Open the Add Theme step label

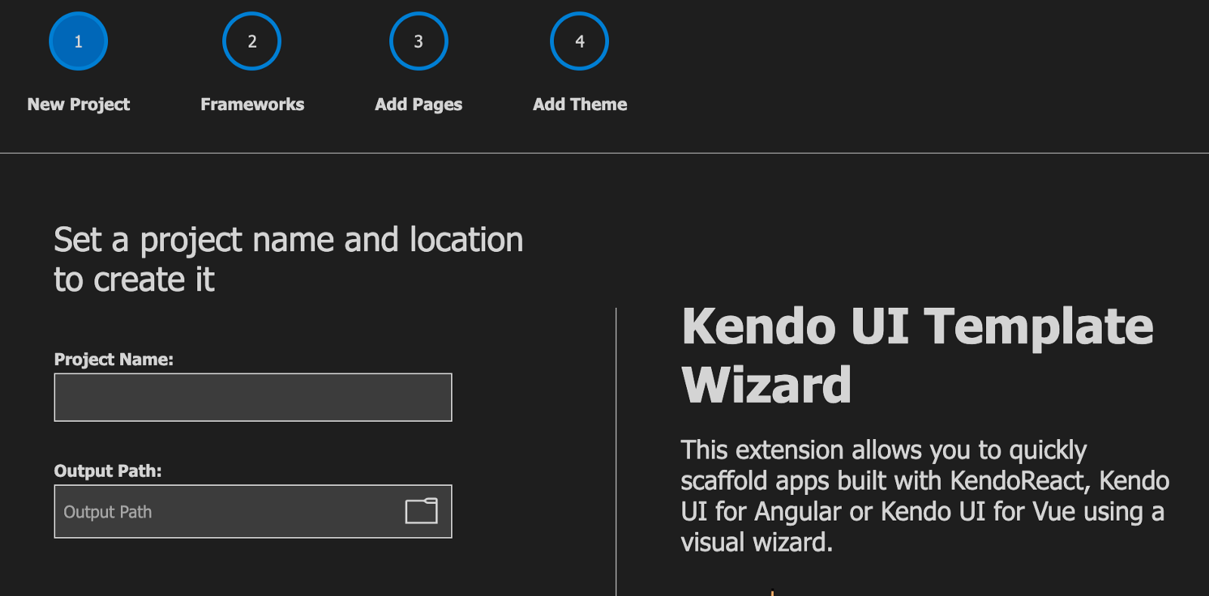[x=580, y=104]
